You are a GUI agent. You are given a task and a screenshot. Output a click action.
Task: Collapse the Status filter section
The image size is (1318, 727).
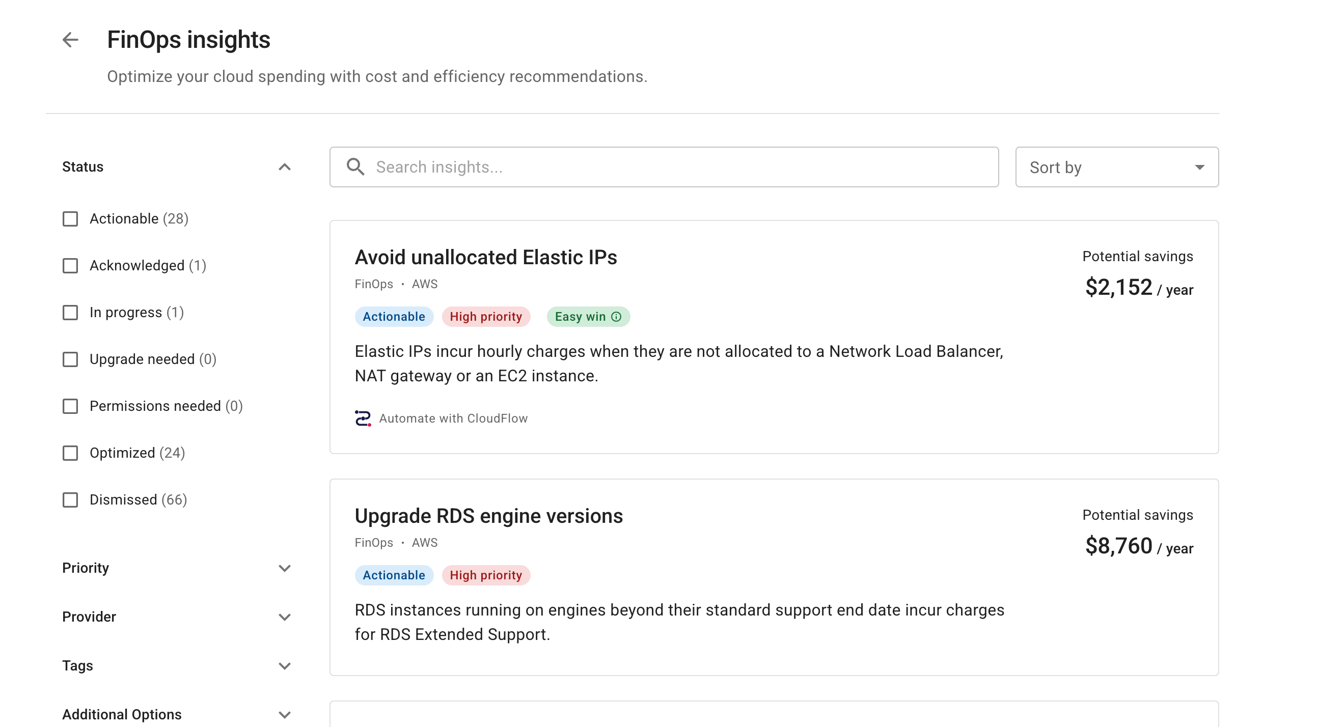point(285,167)
